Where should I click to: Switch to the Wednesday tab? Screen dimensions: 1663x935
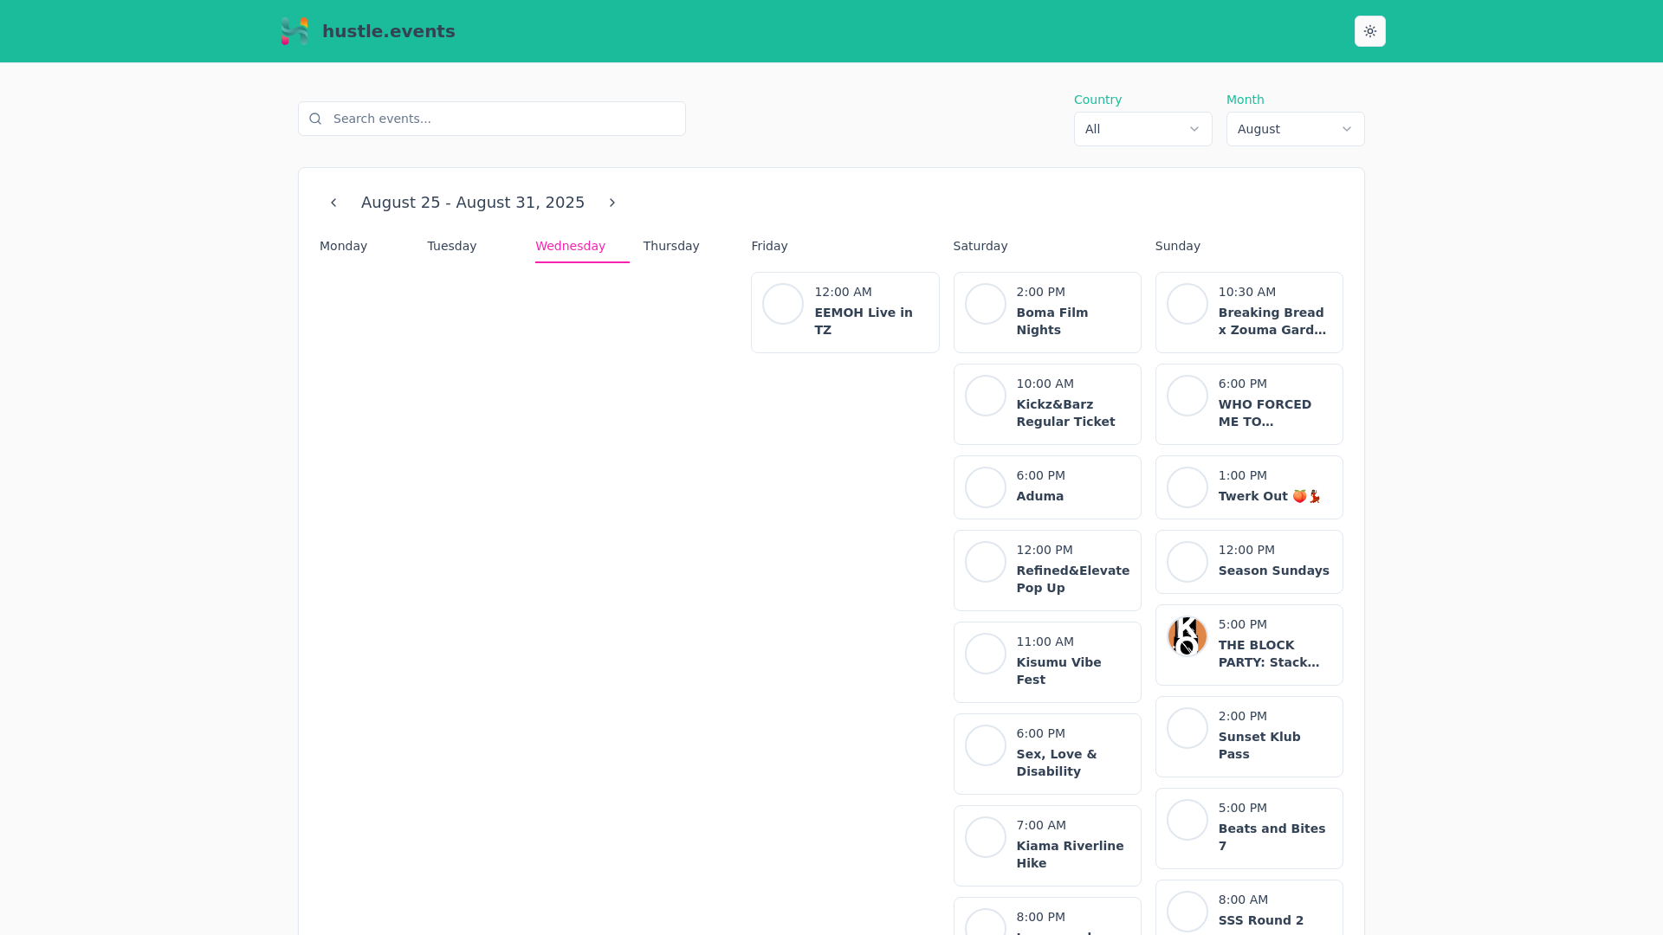(570, 246)
